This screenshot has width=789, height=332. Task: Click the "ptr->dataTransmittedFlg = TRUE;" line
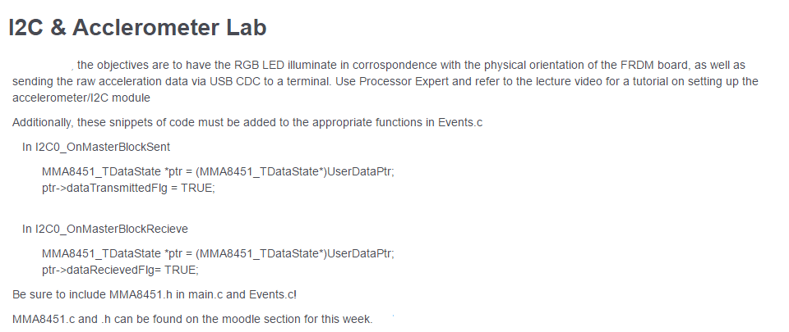(x=128, y=187)
